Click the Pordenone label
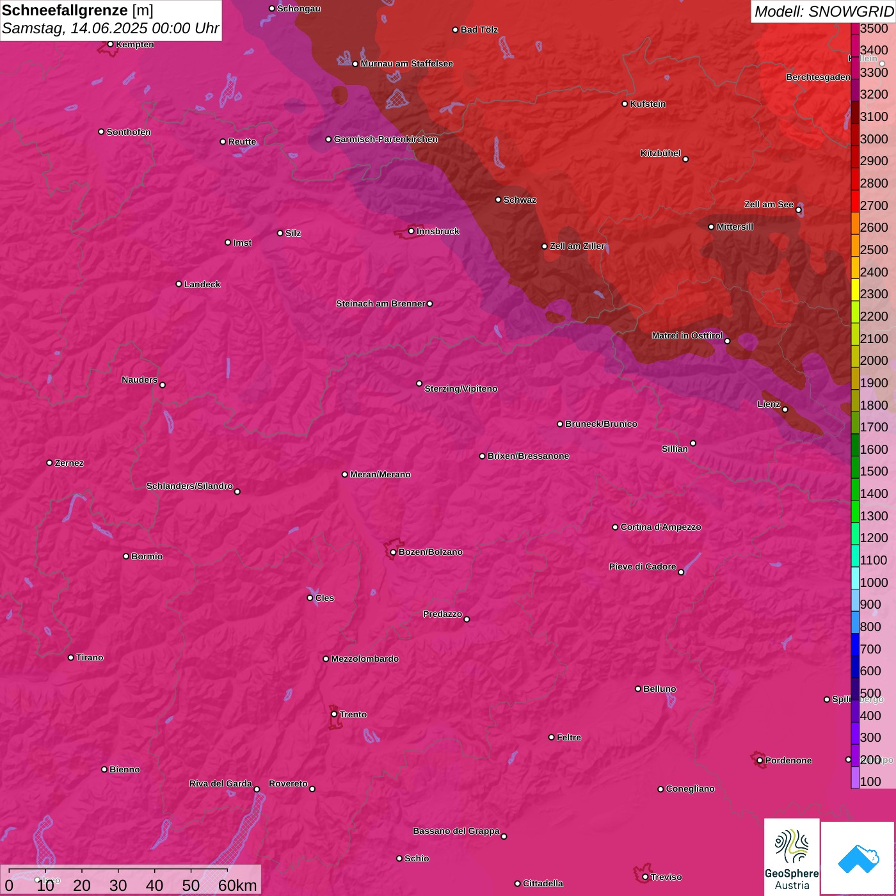 788,760
